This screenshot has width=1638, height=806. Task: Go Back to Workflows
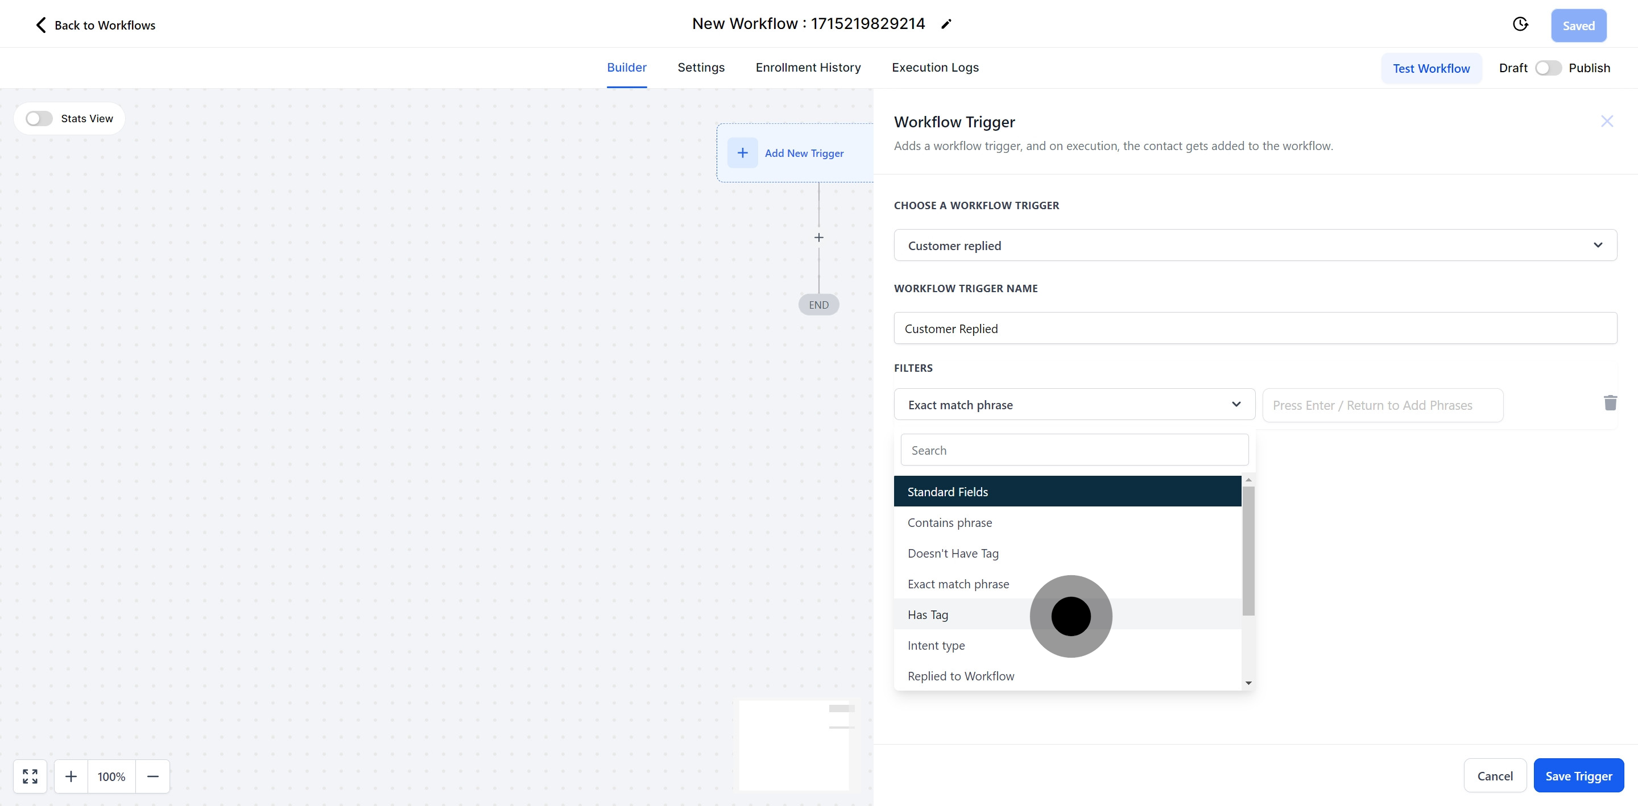(96, 26)
